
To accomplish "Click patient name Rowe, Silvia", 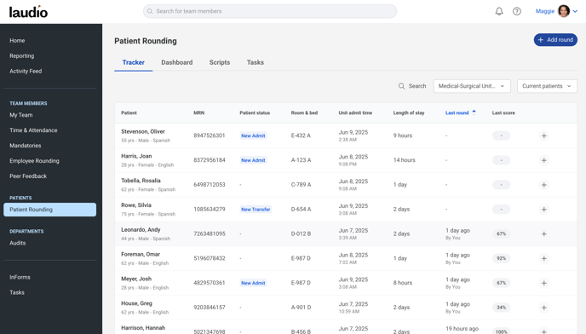I will click(x=136, y=205).
